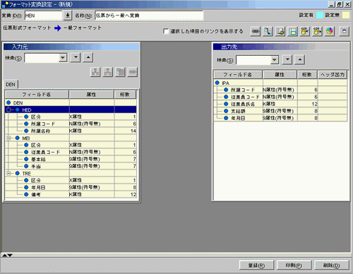Click the 登録(R) button
The image size is (353, 274).
256,266
